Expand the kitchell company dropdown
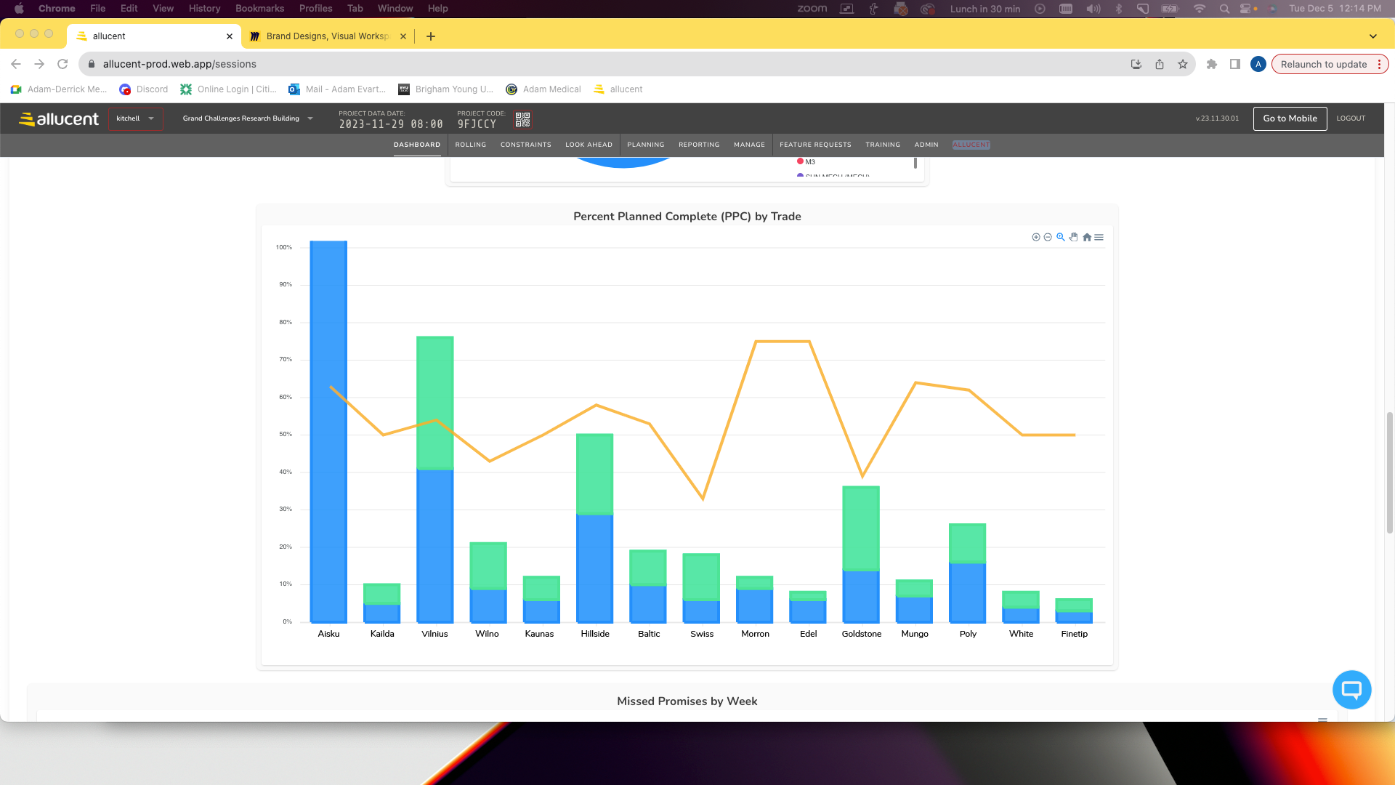1395x785 pixels. pos(136,118)
